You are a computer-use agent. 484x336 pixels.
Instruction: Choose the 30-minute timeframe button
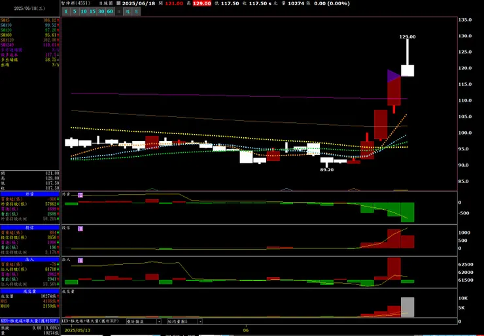tap(101, 12)
